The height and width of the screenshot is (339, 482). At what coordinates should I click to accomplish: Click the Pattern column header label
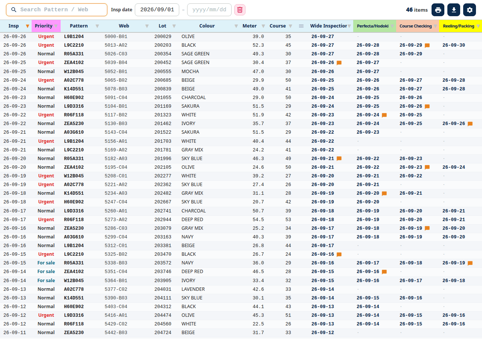point(79,26)
